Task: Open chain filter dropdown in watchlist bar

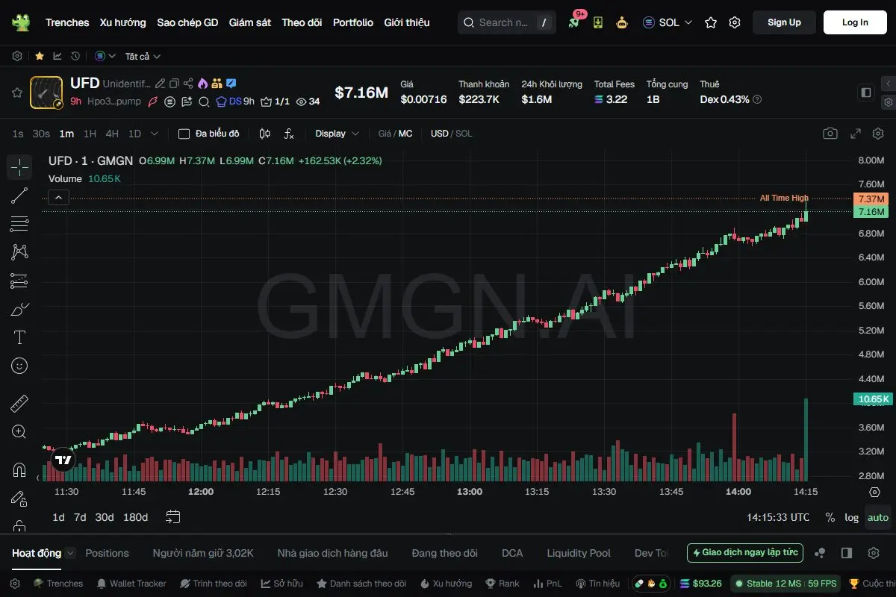Action: point(105,56)
